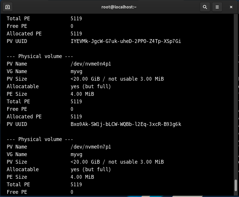The image size is (239, 197).
Task: Click the UUID starting with IYEVMk
Action: [126, 41]
